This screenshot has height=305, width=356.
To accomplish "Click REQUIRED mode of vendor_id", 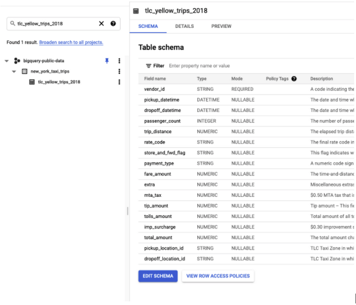I will pos(242,89).
